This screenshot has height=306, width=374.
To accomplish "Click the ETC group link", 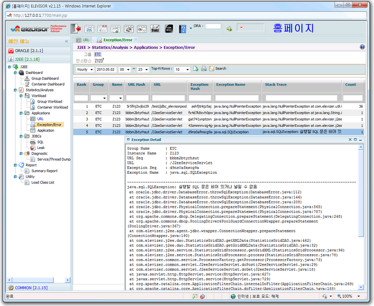I will click(98, 54).
